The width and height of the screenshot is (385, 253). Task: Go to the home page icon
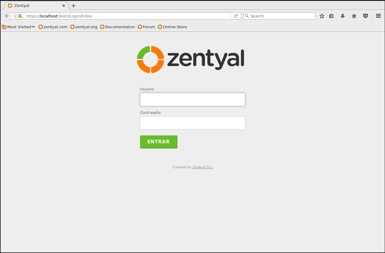(x=354, y=16)
